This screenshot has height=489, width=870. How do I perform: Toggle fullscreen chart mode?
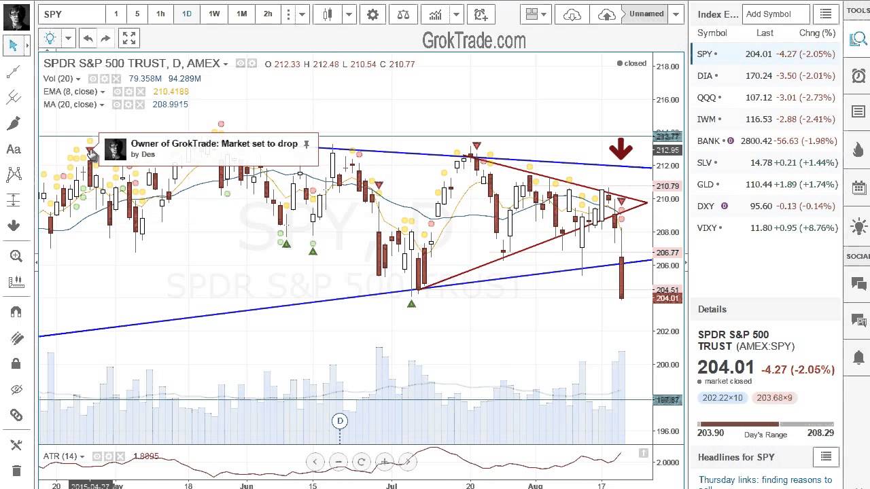point(129,39)
